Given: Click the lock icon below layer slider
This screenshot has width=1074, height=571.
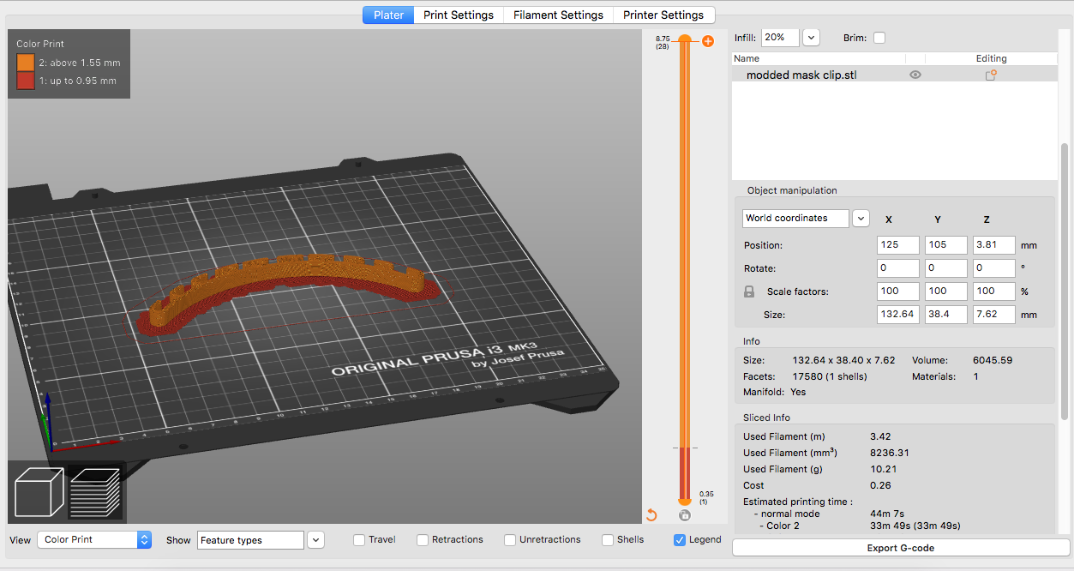Looking at the screenshot, I should point(684,515).
